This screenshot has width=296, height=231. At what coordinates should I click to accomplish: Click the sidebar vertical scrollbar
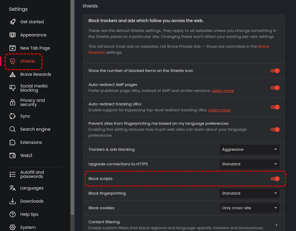pos(72,107)
